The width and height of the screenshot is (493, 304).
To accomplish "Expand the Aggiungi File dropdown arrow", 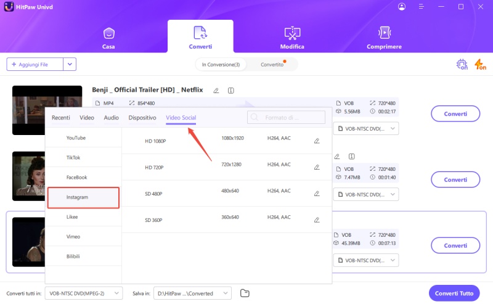I will 70,64.
